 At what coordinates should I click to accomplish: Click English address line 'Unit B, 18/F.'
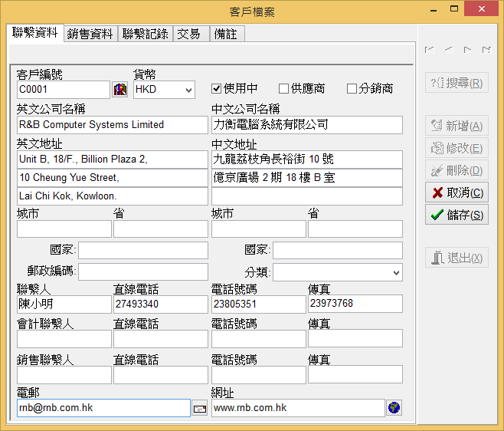tap(113, 160)
